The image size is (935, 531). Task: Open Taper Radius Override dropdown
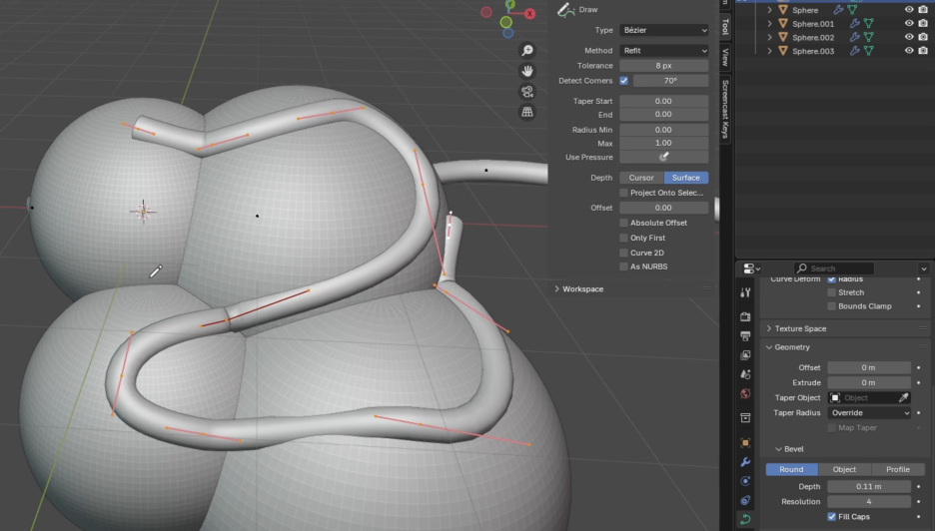[x=869, y=412]
